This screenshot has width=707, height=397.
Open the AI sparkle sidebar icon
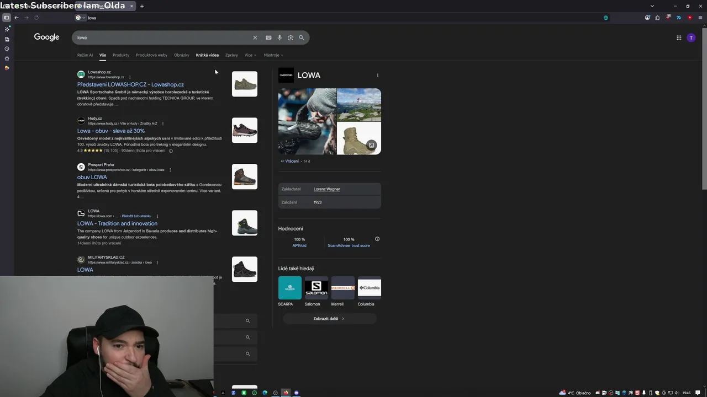pos(7,29)
